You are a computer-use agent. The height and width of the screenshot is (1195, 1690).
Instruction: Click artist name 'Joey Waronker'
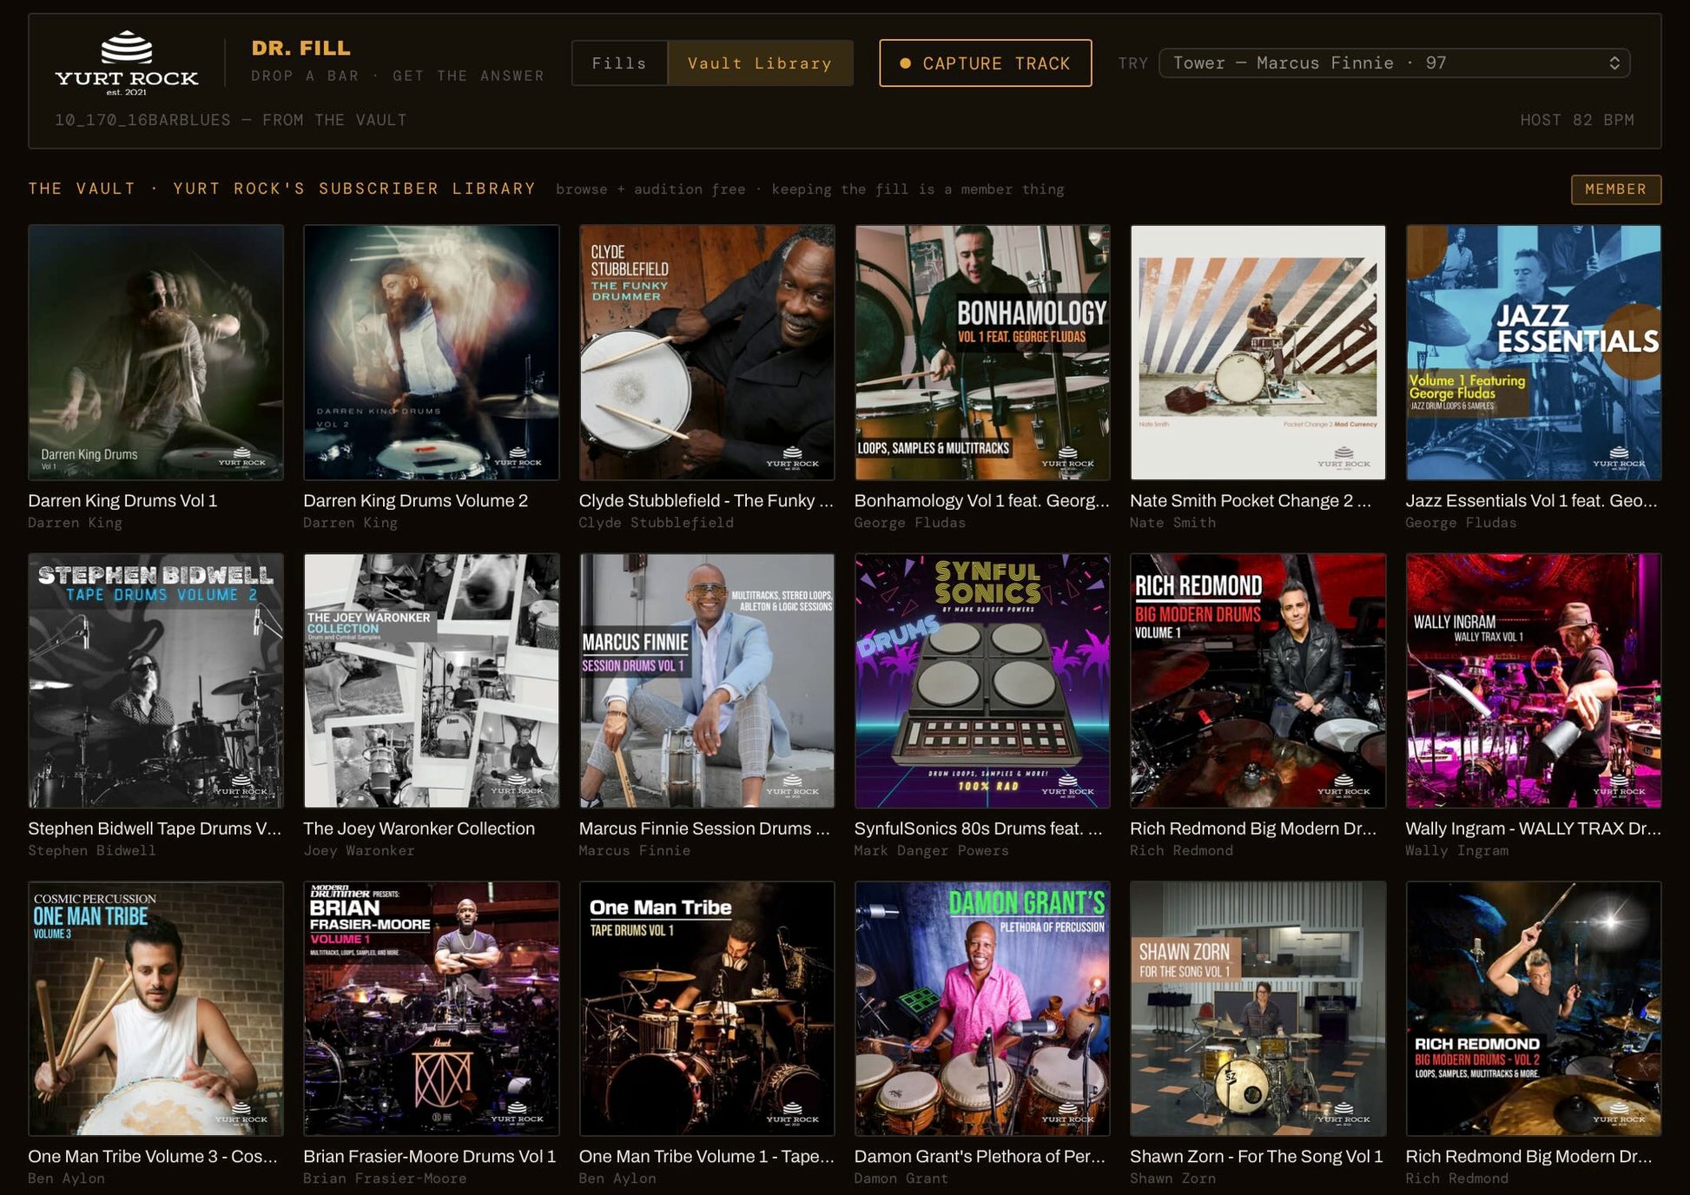[359, 851]
